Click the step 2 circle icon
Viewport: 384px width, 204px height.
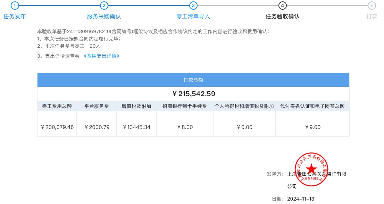click(104, 6)
